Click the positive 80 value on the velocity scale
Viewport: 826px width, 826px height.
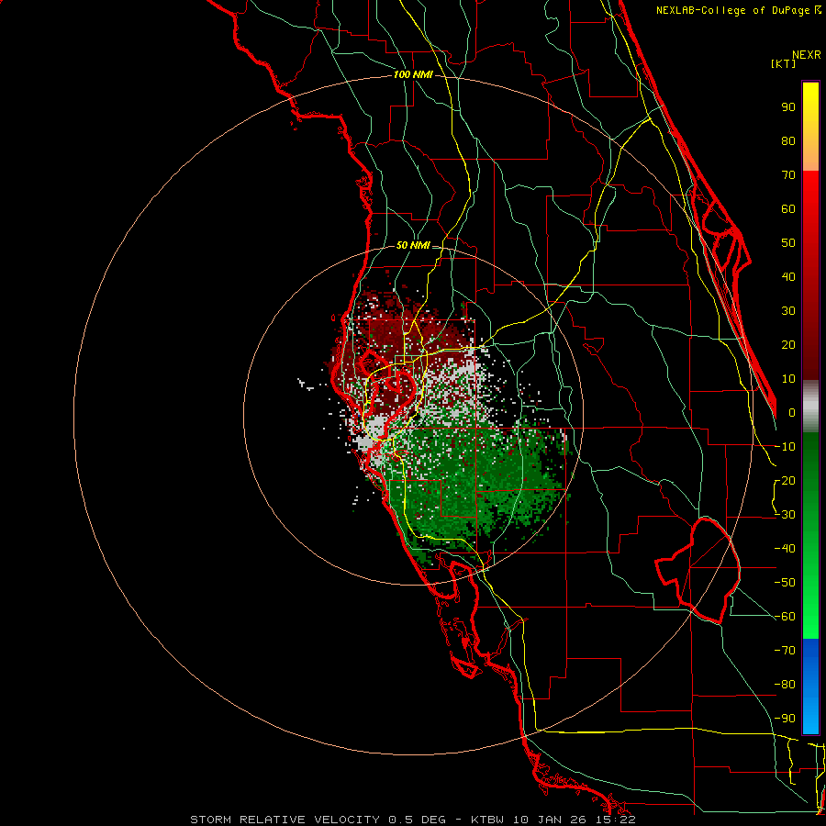coord(788,141)
